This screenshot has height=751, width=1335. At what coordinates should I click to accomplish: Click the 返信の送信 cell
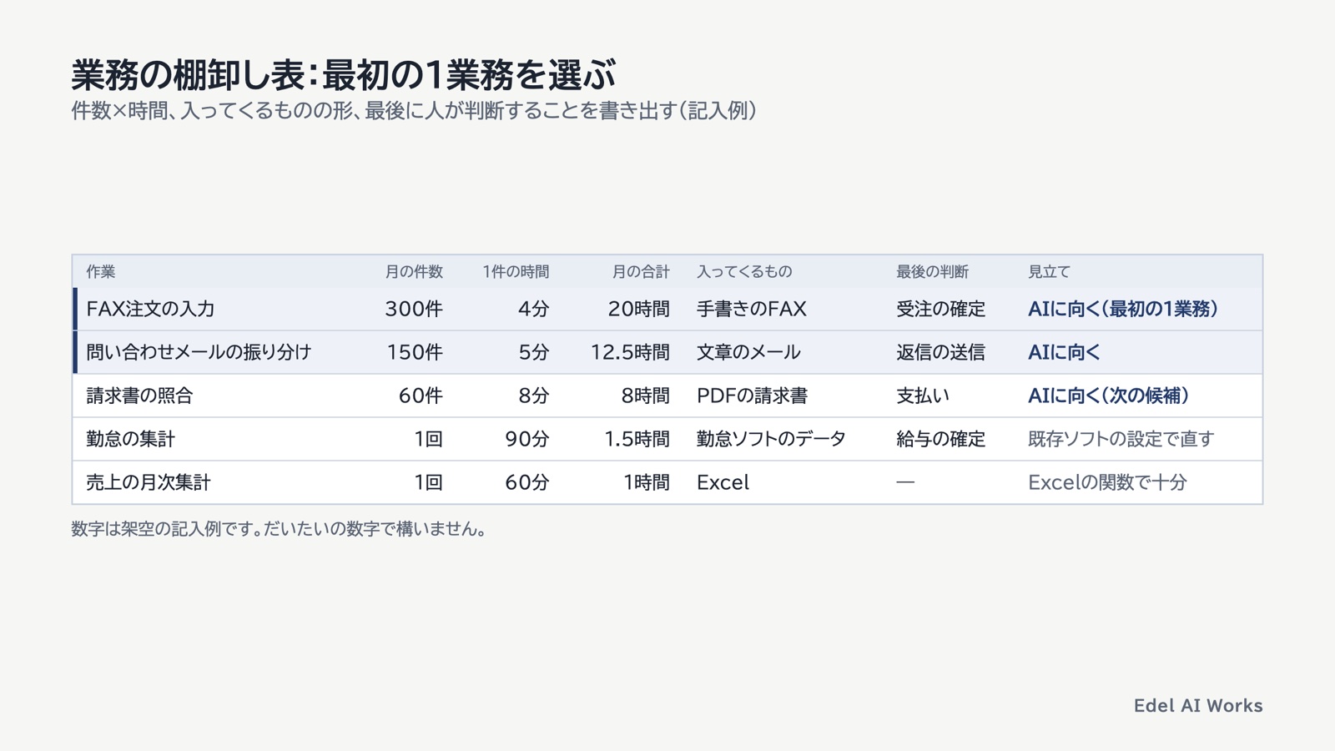[x=940, y=352]
